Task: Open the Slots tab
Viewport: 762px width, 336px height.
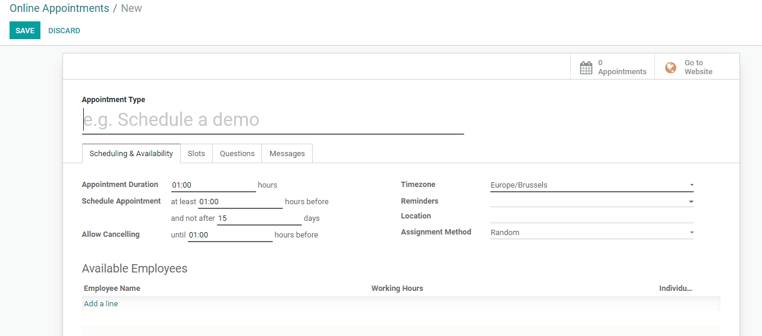Action: click(x=196, y=153)
